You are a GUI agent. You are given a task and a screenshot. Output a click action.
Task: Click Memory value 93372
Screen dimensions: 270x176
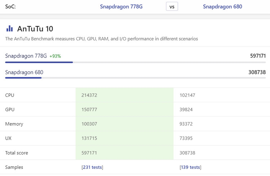(x=186, y=124)
